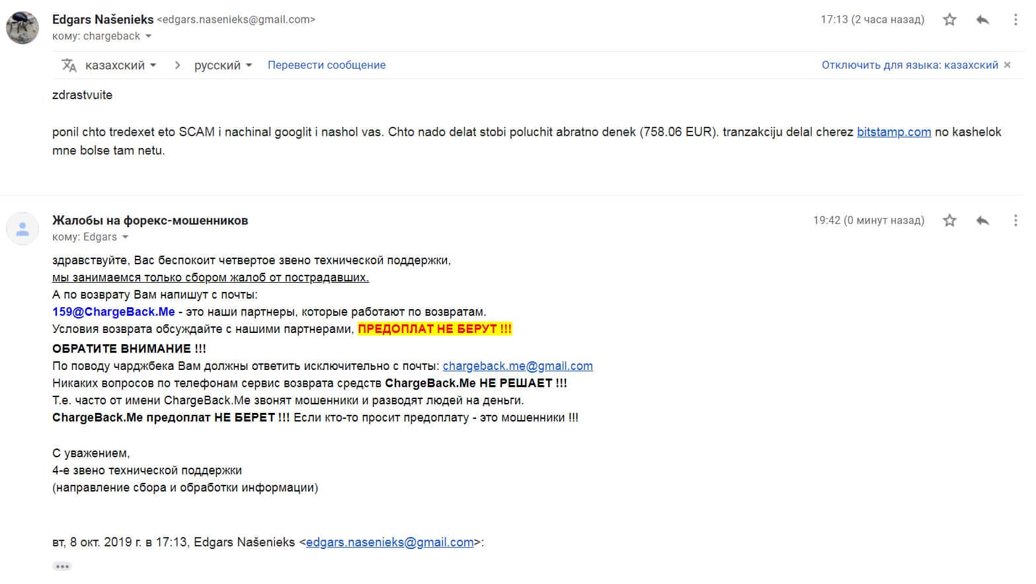Click 'Перевести сообщение' link

tap(327, 65)
